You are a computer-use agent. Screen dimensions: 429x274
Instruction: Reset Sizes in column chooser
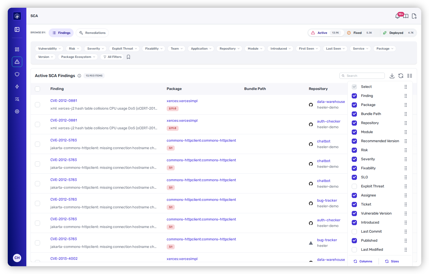(392, 261)
